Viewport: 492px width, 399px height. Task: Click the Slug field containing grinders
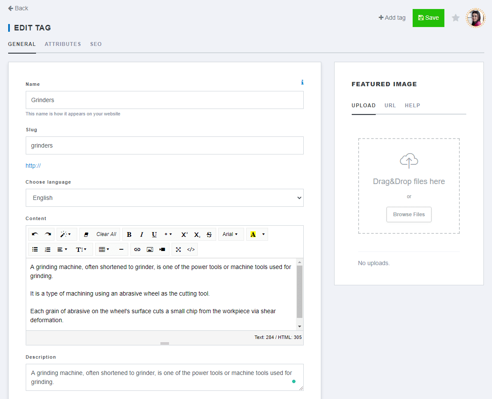click(x=165, y=145)
